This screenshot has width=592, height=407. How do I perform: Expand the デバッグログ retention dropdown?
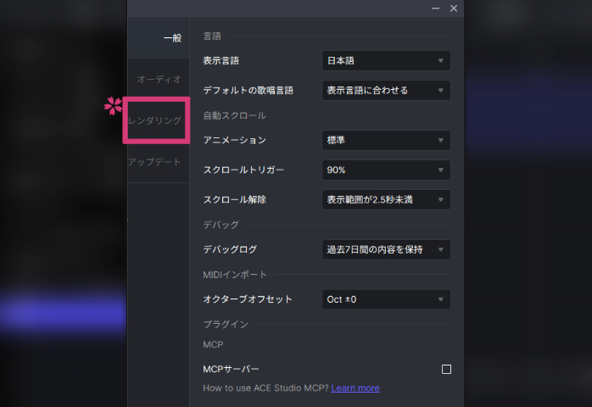tap(386, 249)
